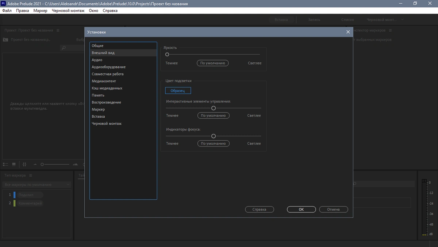
Task: Open the Тип маркера panel menu icon
Action: (31, 176)
